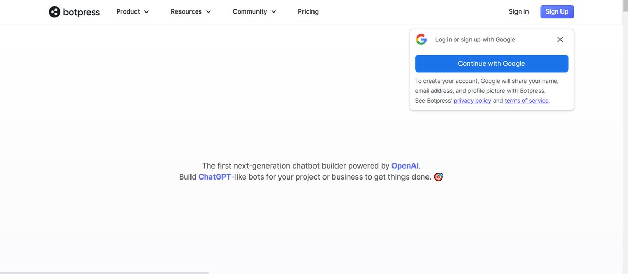Click the Sign Up button
Image resolution: width=628 pixels, height=274 pixels.
557,11
